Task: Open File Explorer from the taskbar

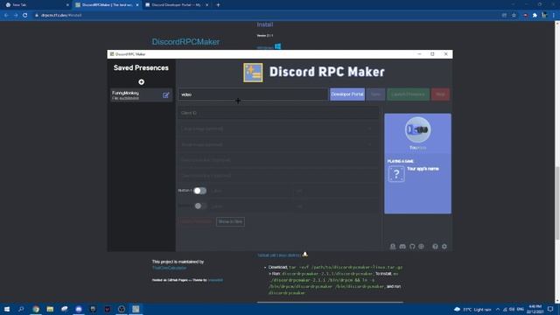Action: (x=50, y=309)
